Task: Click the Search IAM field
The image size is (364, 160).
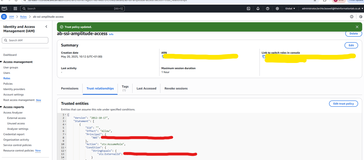Action: click(x=25, y=40)
